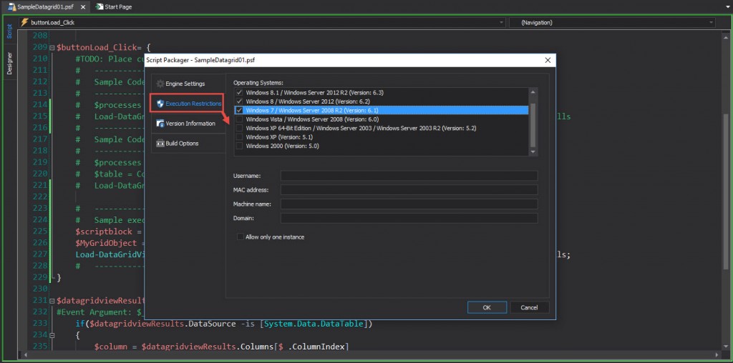
Task: Tick Allow only one instance
Action: (x=241, y=237)
